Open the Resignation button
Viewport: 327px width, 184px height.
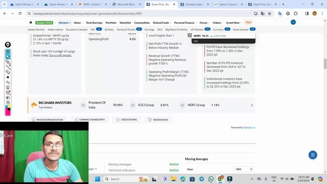(158, 120)
